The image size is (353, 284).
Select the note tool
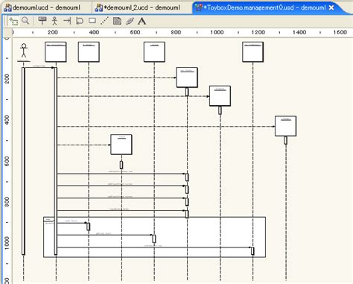[117, 21]
